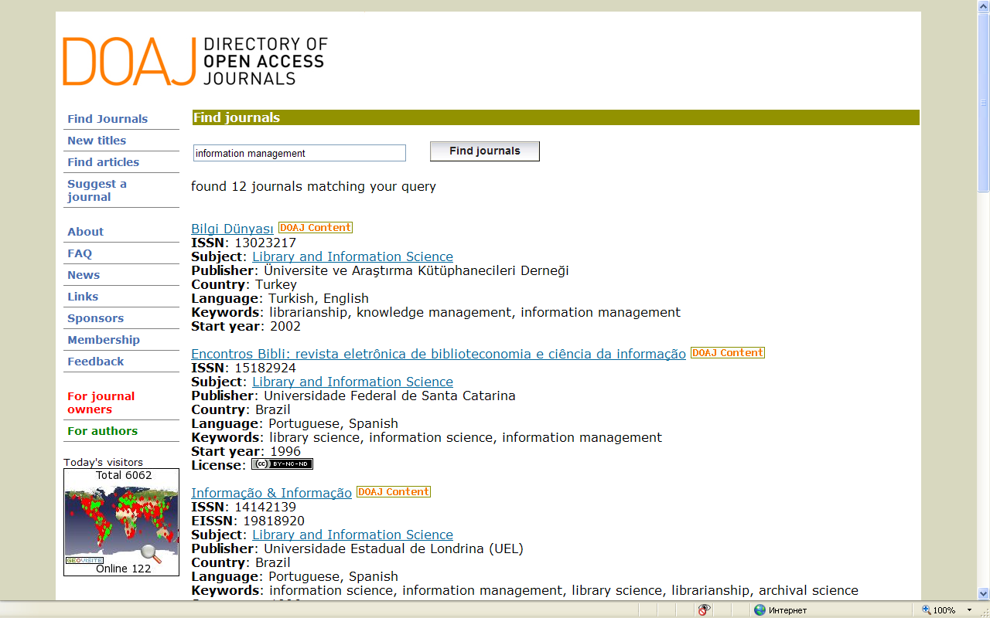Open the Links sidebar item
The height and width of the screenshot is (618, 990).
tap(83, 297)
